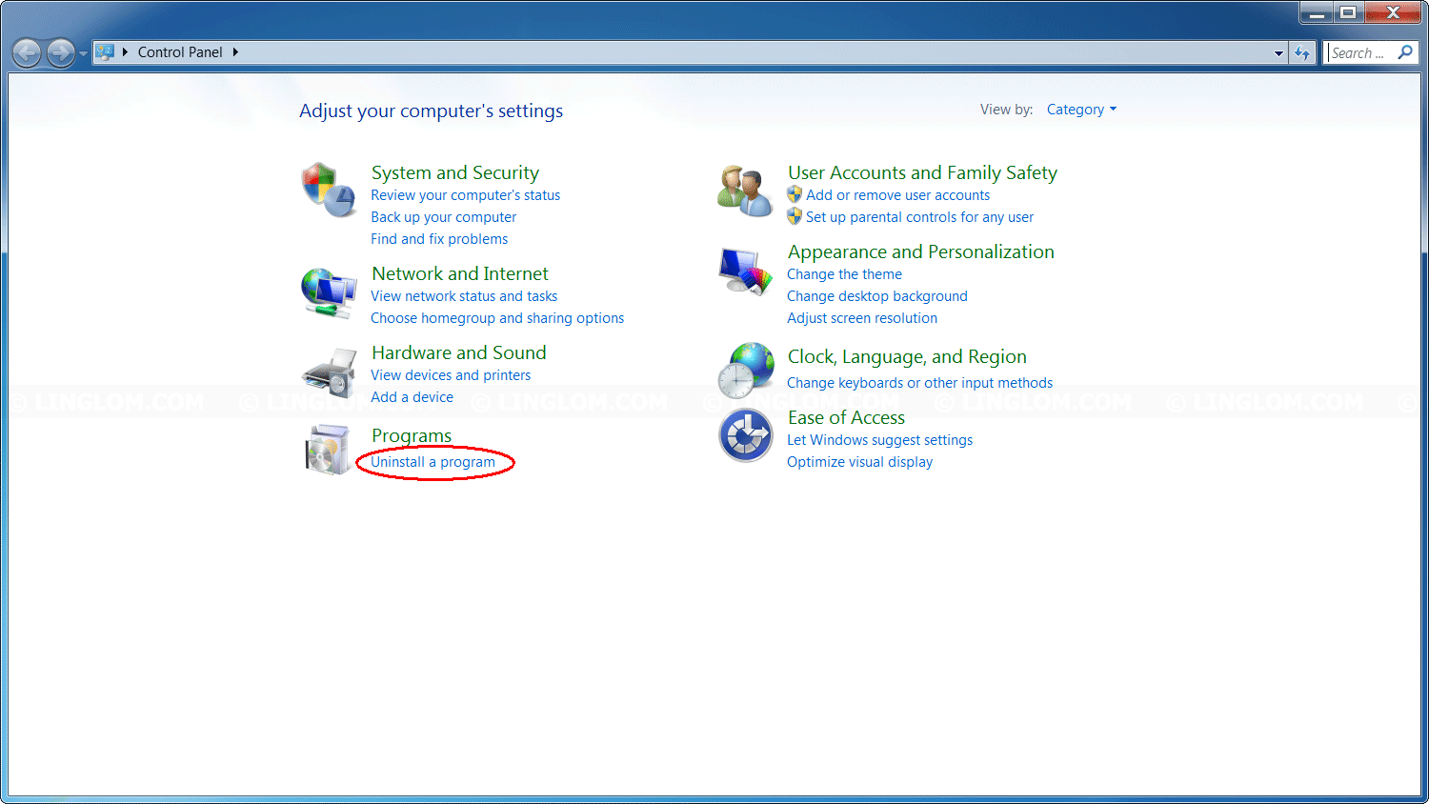Open the Programs disc box icon

point(329,450)
